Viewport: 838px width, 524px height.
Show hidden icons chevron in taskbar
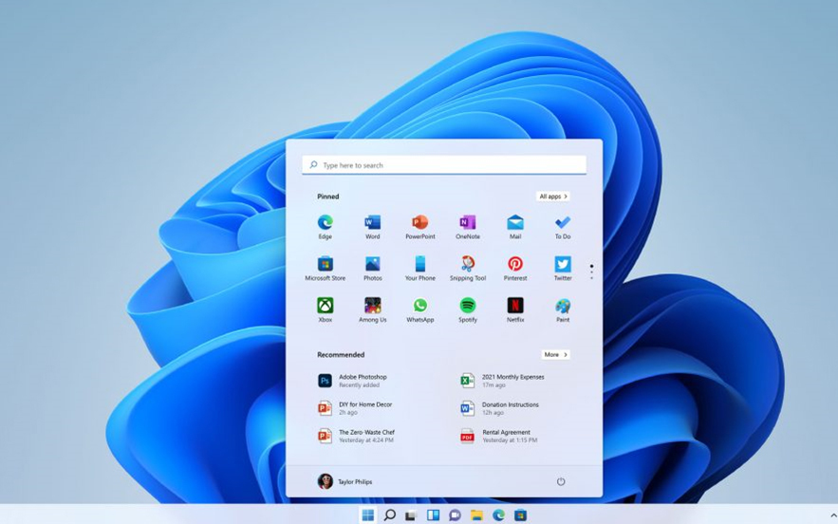pyautogui.click(x=832, y=515)
